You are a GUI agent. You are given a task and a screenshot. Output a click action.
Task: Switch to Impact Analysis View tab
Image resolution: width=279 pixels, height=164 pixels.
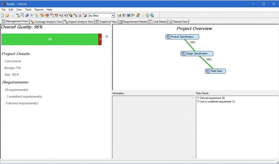pos(79,21)
